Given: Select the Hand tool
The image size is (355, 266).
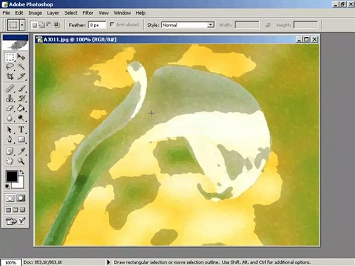Looking at the screenshot, I should click(x=10, y=161).
